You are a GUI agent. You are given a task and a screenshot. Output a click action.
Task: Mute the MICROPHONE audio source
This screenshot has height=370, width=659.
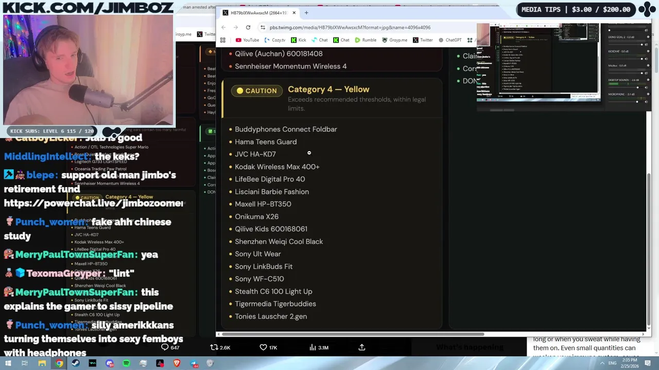[646, 102]
